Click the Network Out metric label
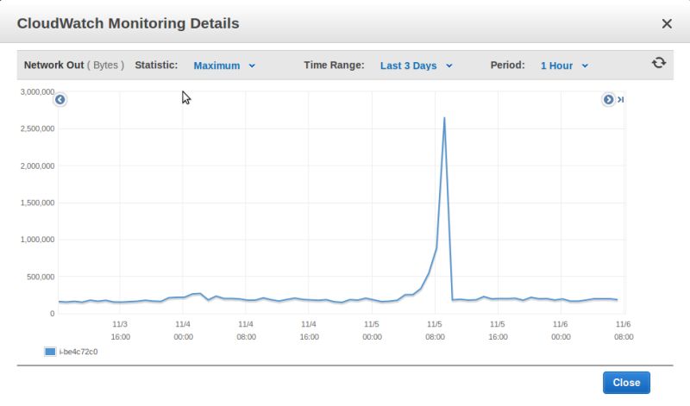This screenshot has height=406, width=690. (x=53, y=66)
